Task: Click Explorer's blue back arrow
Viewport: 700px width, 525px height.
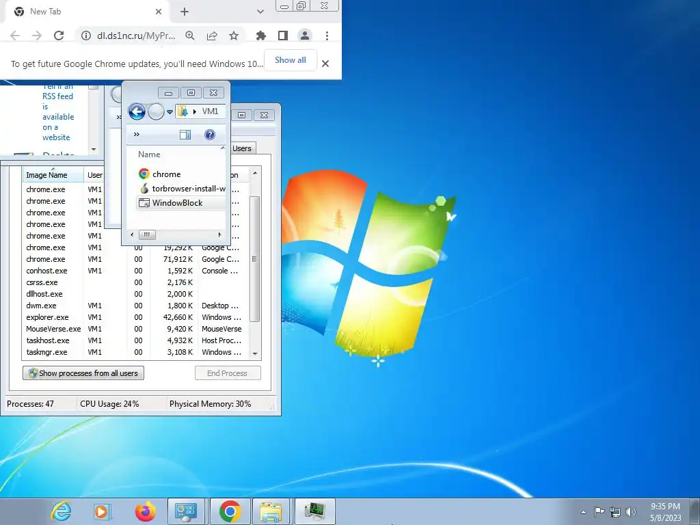Action: [x=137, y=111]
